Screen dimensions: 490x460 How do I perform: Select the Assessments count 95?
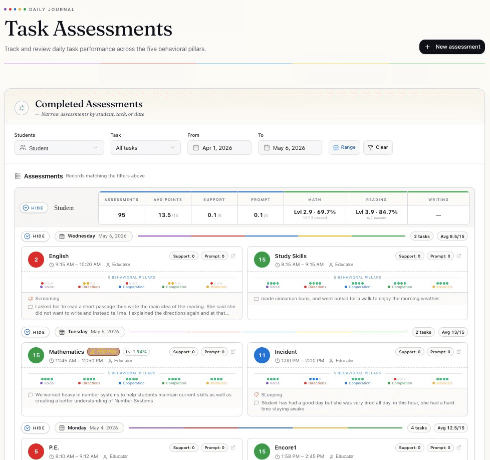coord(122,215)
